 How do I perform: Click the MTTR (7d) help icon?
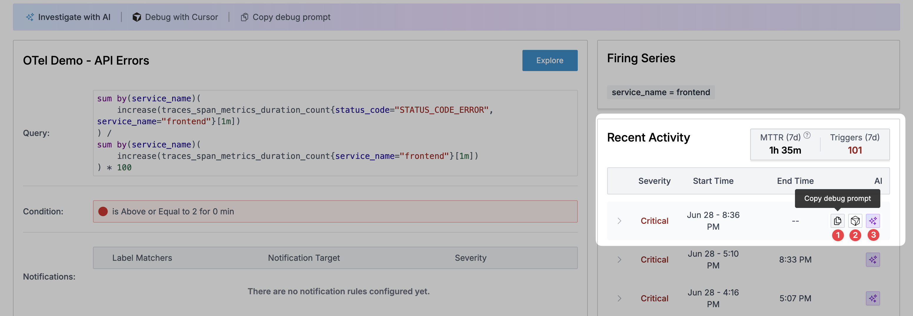tap(807, 135)
